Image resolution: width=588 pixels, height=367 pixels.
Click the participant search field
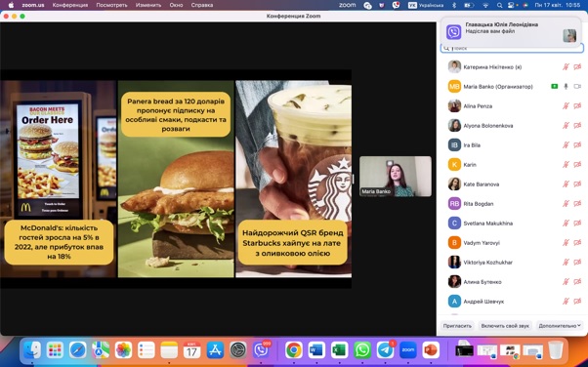512,49
